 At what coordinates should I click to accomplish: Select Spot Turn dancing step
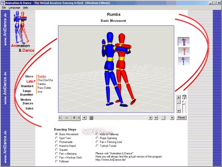click(x=63, y=138)
